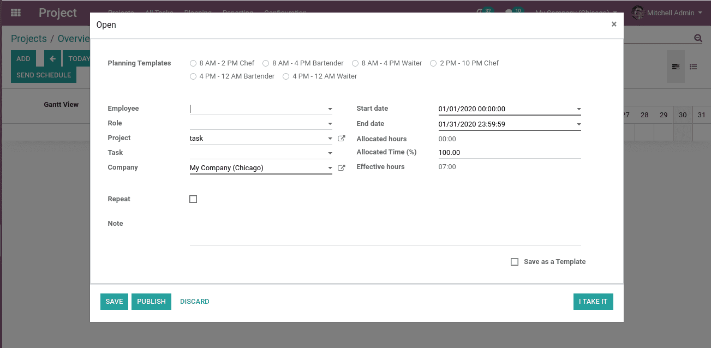Click the previous period arrow button
This screenshot has width=711, height=348.
pyautogui.click(x=52, y=59)
